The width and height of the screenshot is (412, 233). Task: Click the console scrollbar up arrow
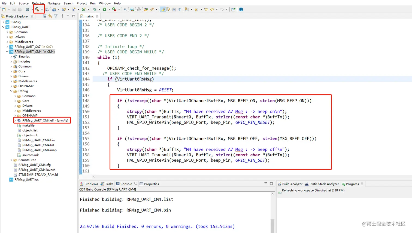click(272, 194)
